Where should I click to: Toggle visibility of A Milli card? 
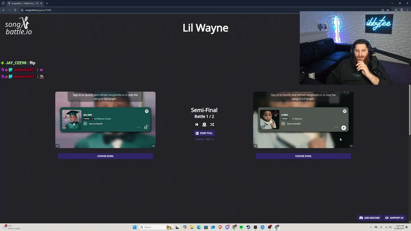tap(351, 146)
